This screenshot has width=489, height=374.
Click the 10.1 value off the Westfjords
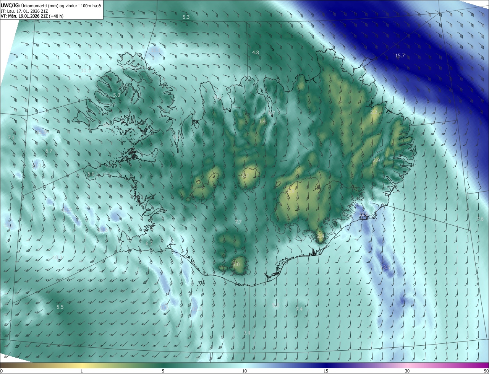(x=86, y=70)
